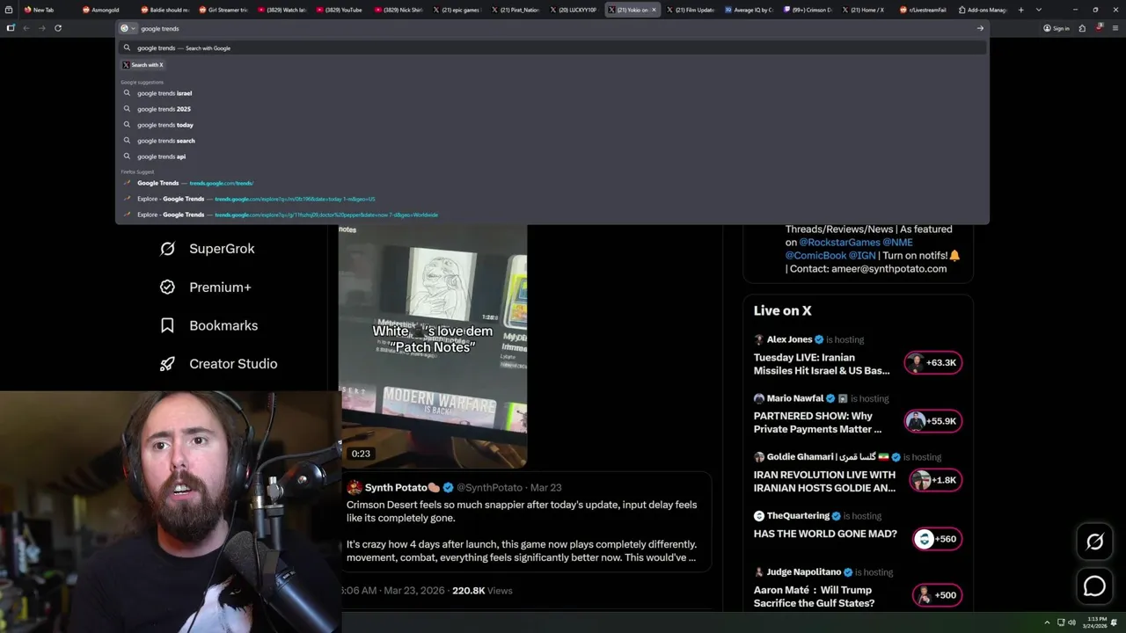Screen dimensions: 1126x633
Task: Toggle the browser sidebar icon
Action: (11, 28)
